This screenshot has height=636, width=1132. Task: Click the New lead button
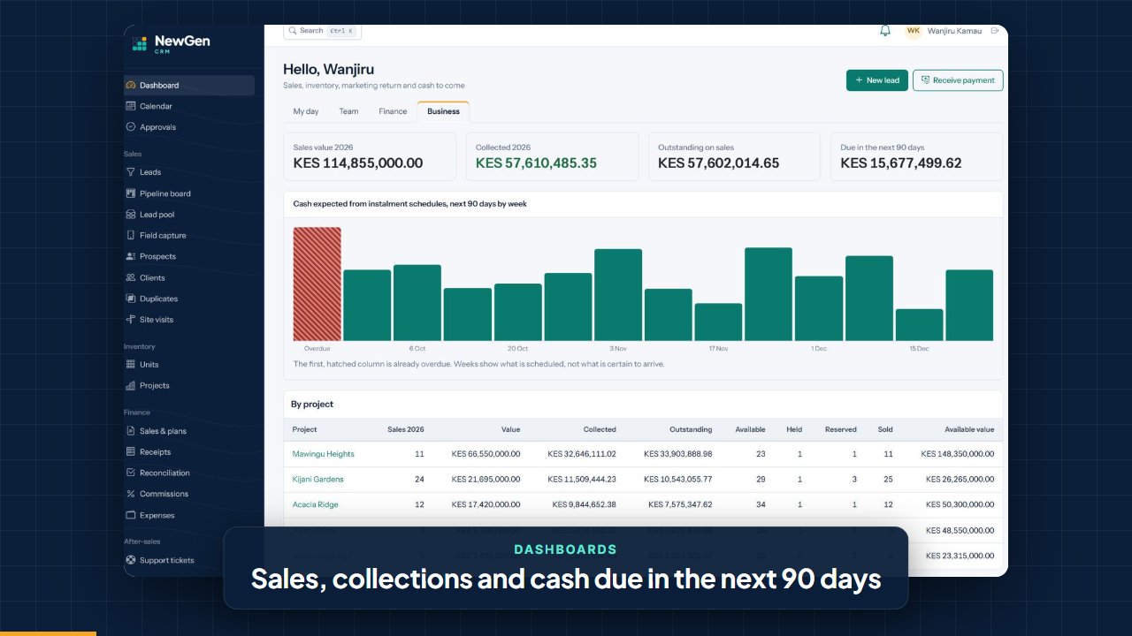(x=877, y=80)
